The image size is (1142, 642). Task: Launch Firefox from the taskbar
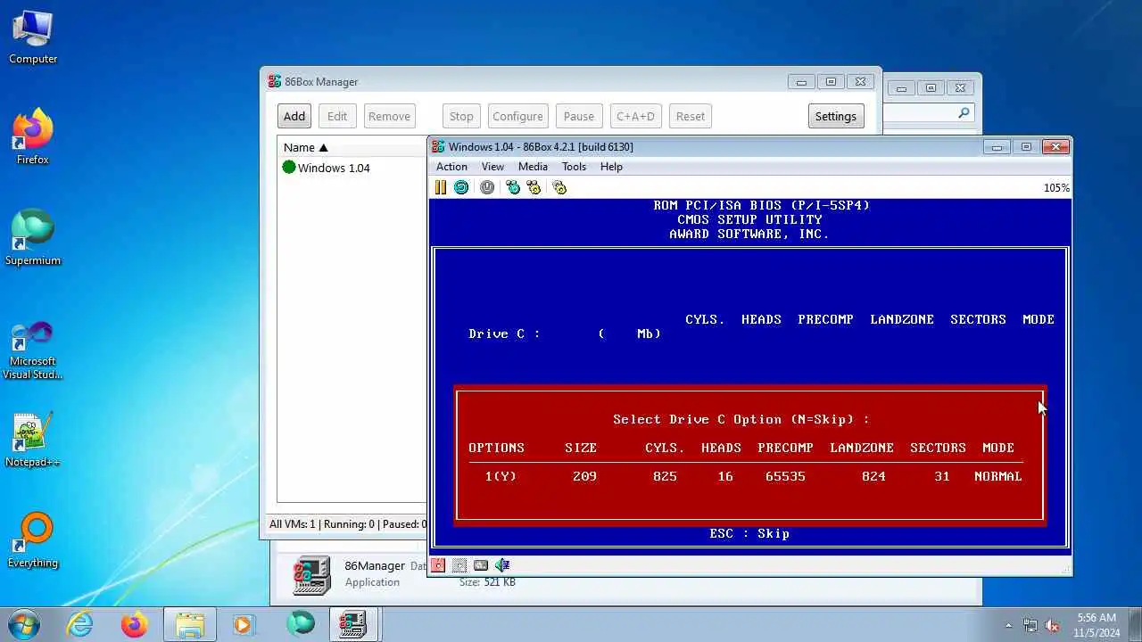pyautogui.click(x=135, y=624)
